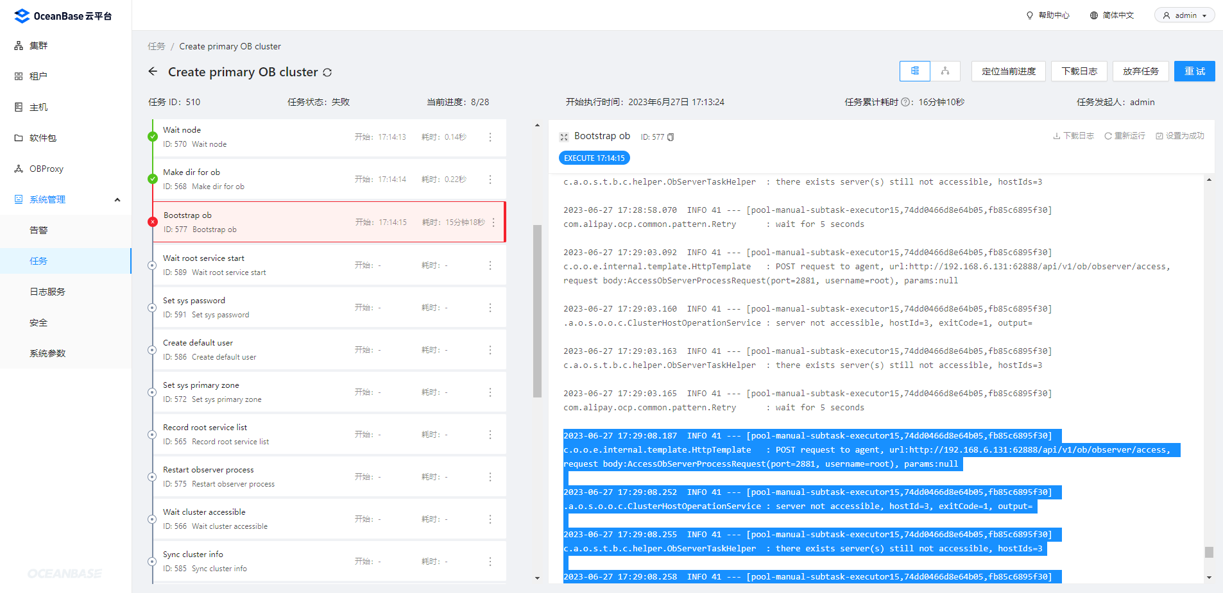
Task: Select the Create default user subtask
Action: (329, 350)
